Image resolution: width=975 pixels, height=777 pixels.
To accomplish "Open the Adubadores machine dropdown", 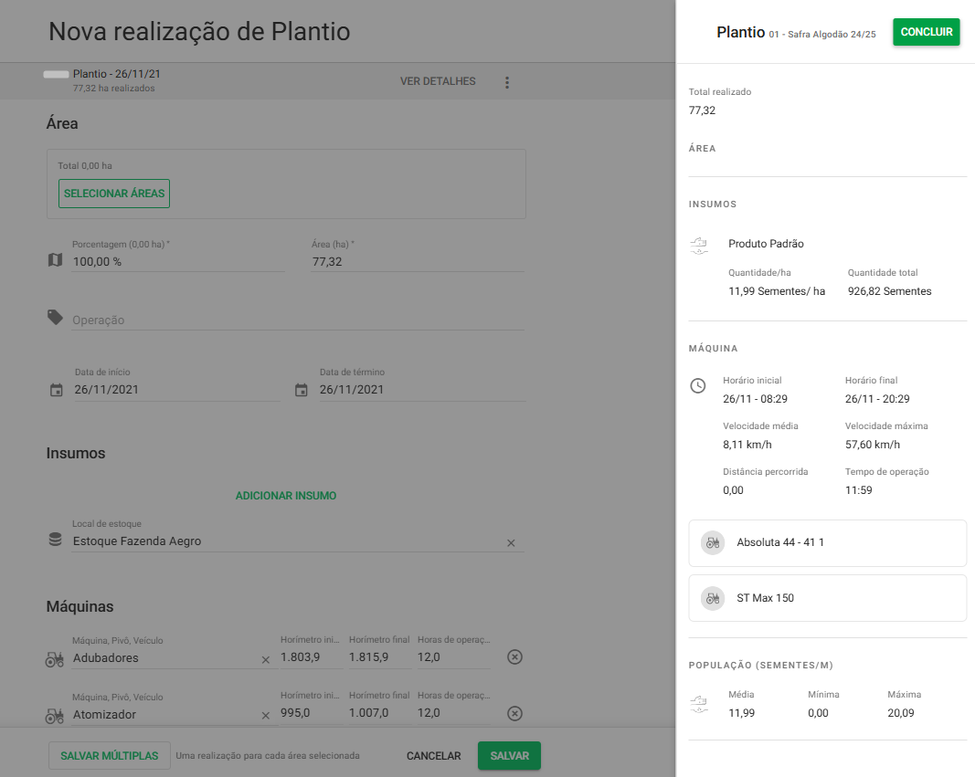I will pyautogui.click(x=164, y=658).
